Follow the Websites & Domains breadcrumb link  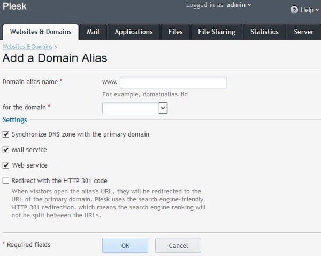click(x=27, y=47)
